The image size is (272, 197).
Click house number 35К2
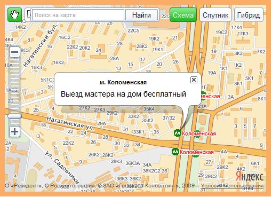coord(148,120)
